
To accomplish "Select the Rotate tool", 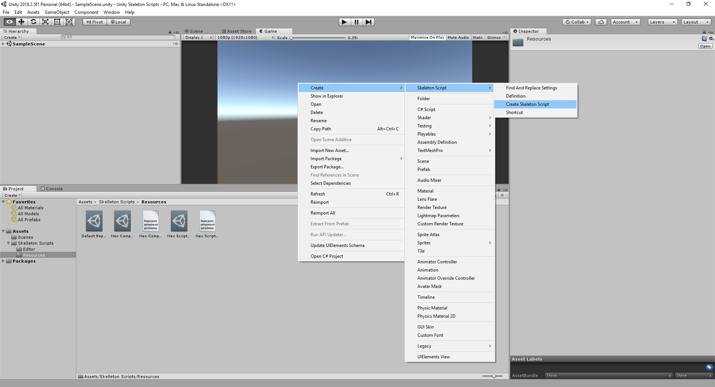I will 33,22.
